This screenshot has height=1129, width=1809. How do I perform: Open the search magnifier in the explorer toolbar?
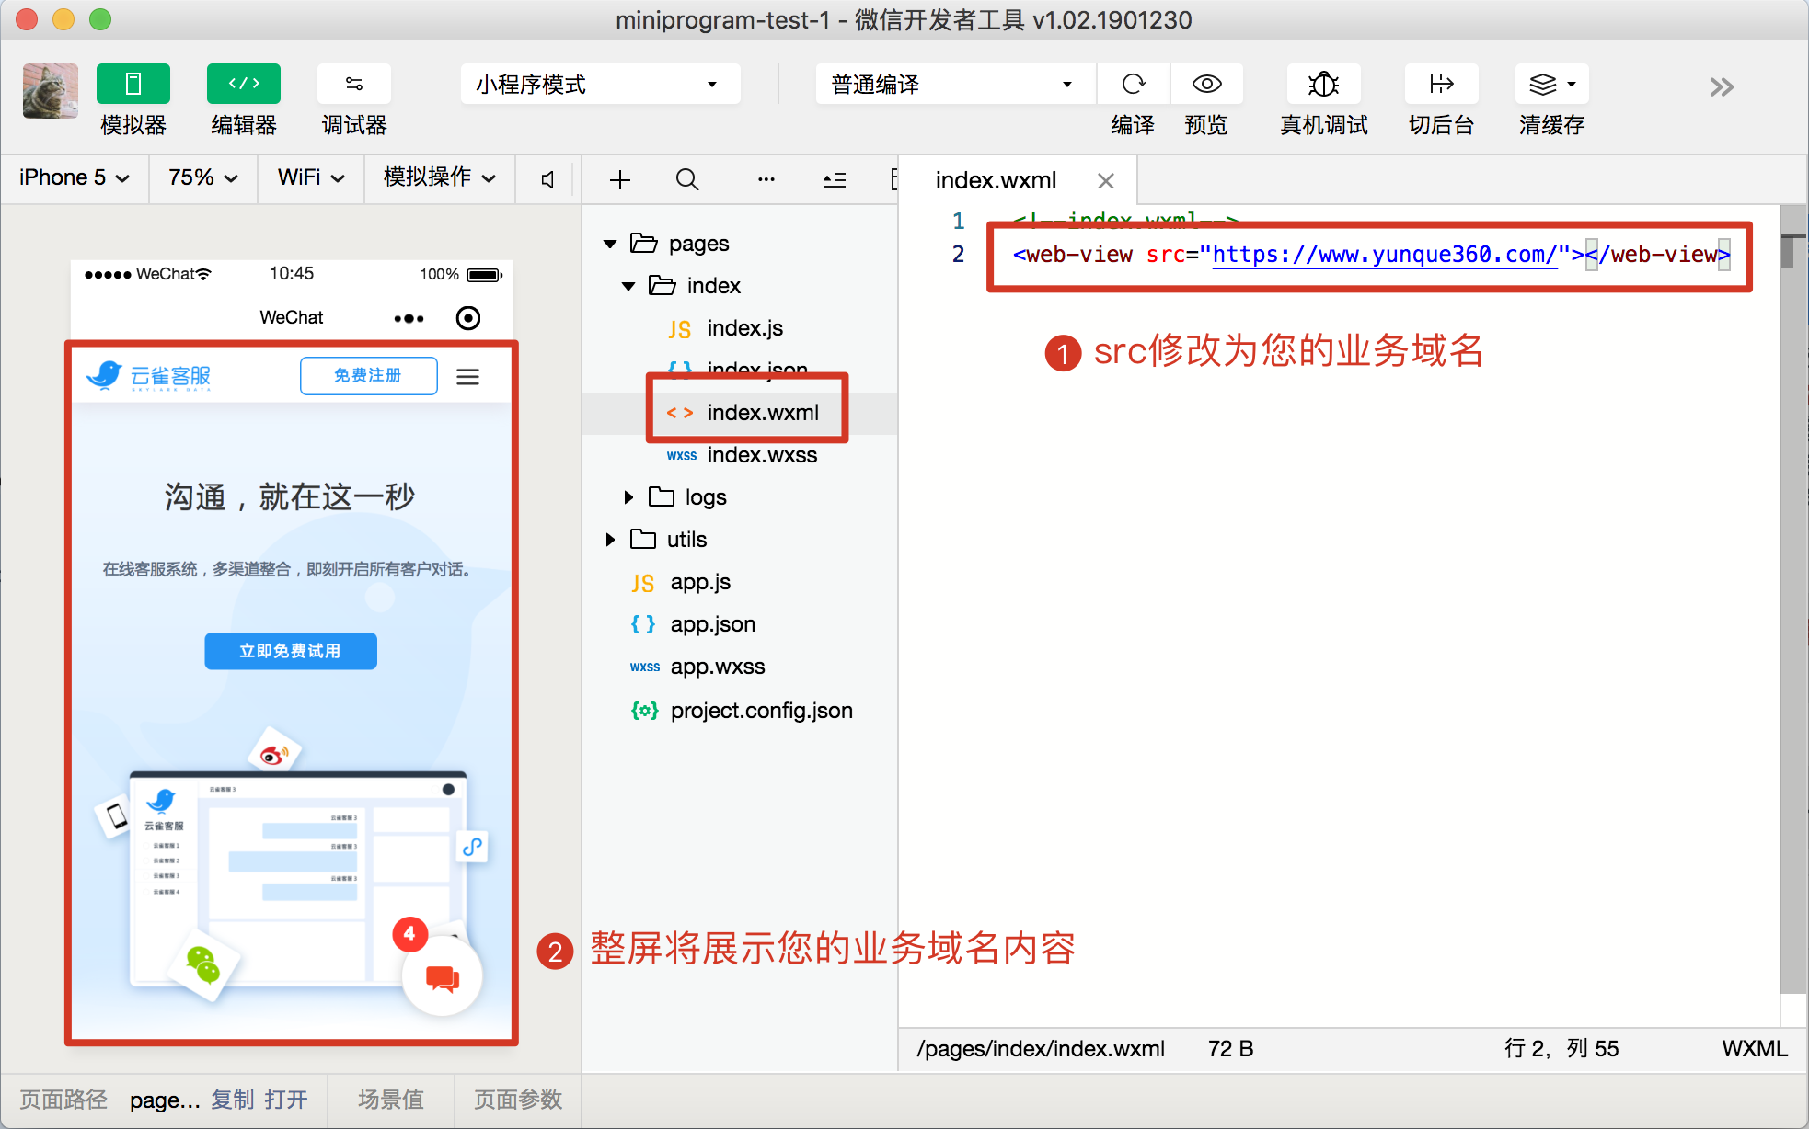pyautogui.click(x=686, y=179)
